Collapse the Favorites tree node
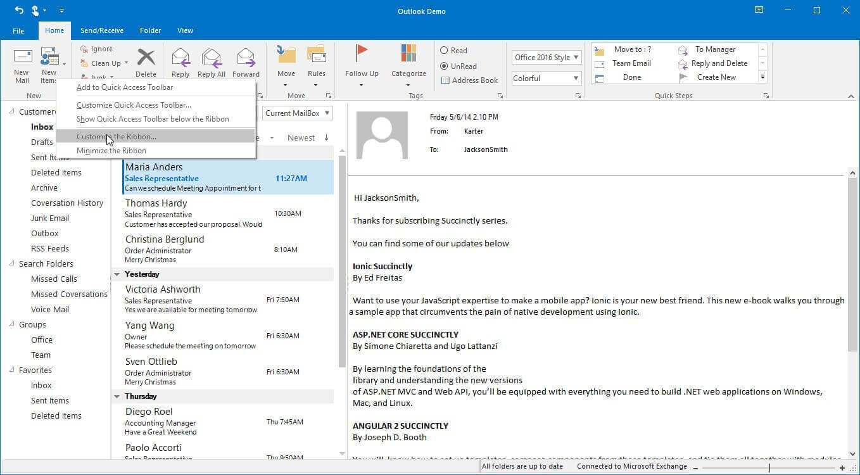Image resolution: width=860 pixels, height=475 pixels. [x=13, y=370]
